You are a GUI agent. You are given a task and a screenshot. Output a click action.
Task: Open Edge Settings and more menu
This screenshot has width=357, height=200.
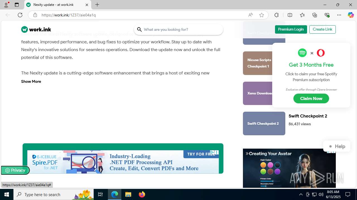pos(339,15)
